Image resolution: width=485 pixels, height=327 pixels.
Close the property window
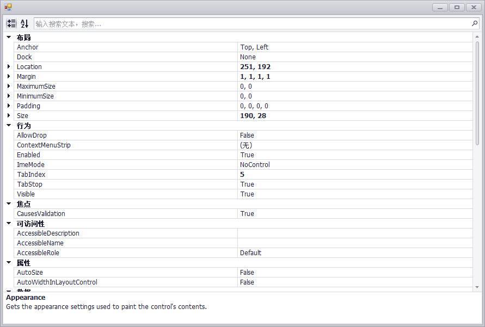[x=474, y=7]
